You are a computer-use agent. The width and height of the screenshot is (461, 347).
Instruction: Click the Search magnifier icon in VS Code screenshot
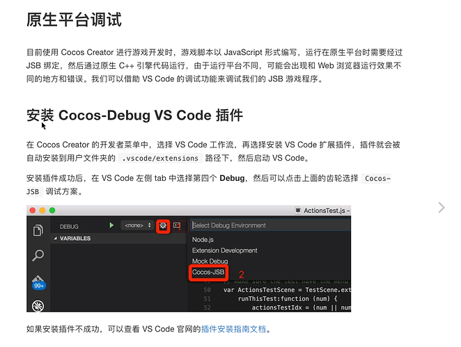click(38, 255)
